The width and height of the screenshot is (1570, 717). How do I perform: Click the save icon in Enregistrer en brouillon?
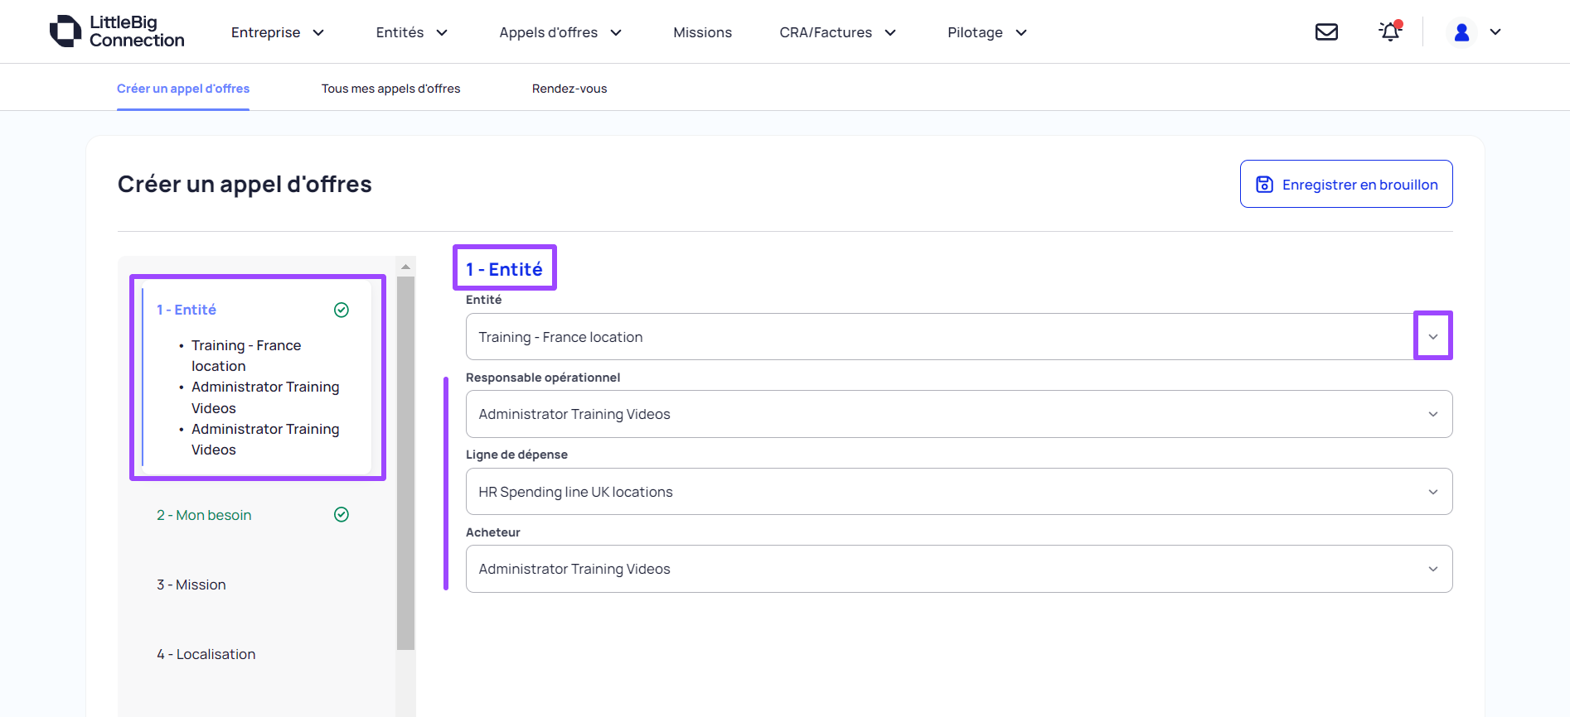[1264, 185]
